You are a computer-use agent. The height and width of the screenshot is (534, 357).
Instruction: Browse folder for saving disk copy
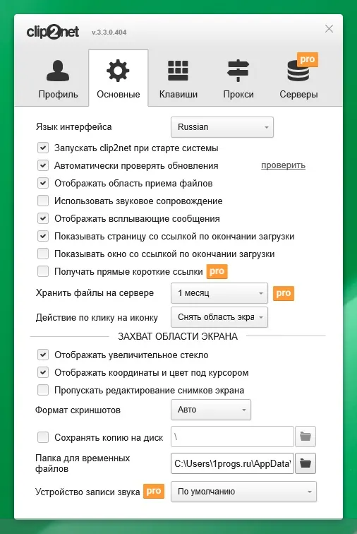(305, 437)
